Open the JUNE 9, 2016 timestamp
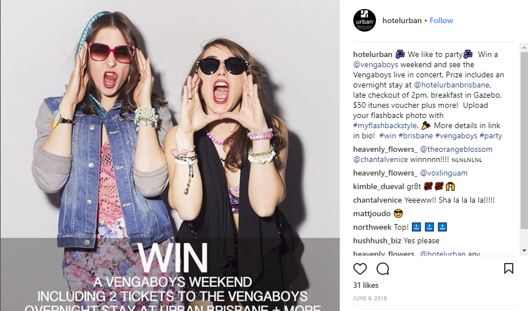The width and height of the screenshot is (528, 311). point(370,298)
